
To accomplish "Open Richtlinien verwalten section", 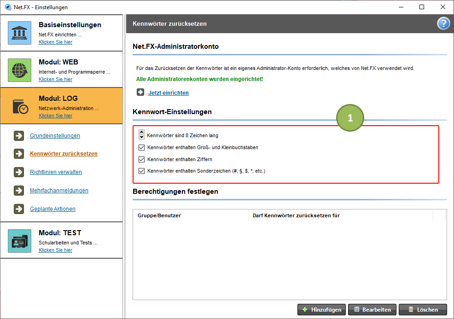I will 56,172.
